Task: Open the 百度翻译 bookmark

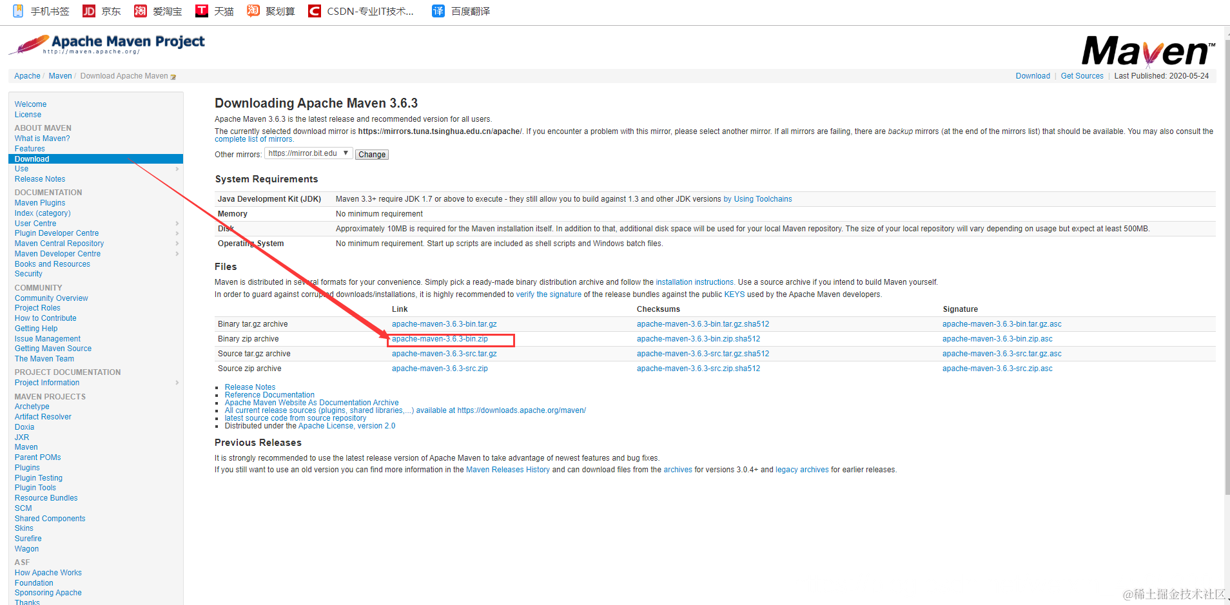Action: pyautogui.click(x=461, y=11)
